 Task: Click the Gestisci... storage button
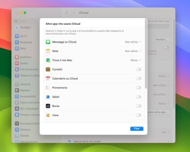161,39
